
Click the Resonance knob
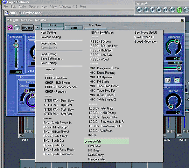tap(173, 47)
